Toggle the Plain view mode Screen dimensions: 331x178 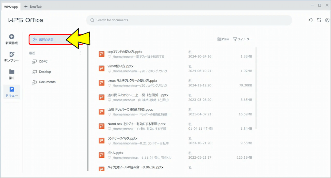pos(223,39)
